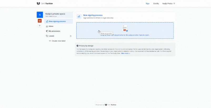Viewport: 211px width, 108px height.
Task: Click the signing process icon tile in main panel
Action: click(79, 17)
